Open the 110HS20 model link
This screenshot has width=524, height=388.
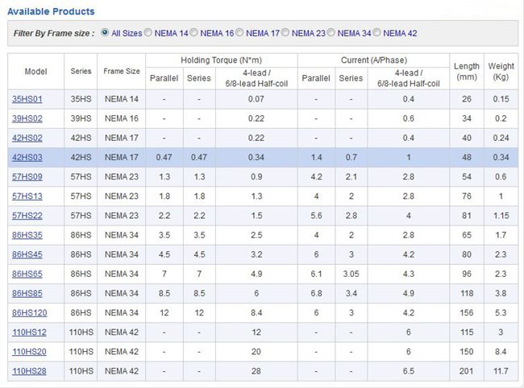[x=29, y=352]
